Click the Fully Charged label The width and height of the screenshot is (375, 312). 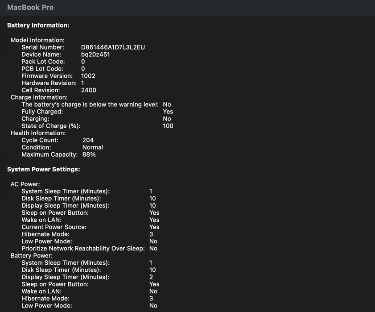point(42,112)
